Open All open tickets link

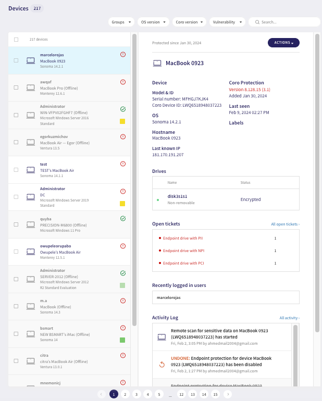285,224
